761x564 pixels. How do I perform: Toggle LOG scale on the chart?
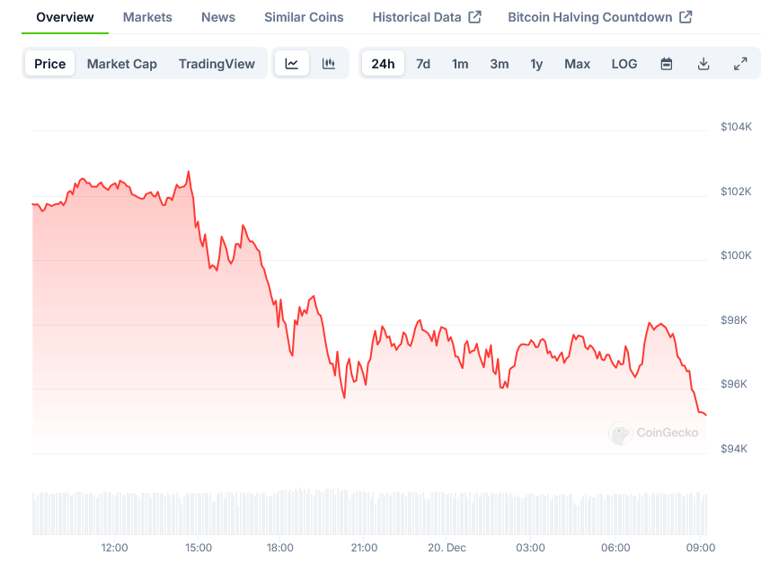coord(624,64)
